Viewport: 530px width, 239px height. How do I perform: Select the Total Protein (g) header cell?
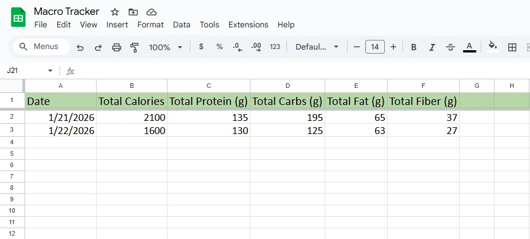pos(209,102)
